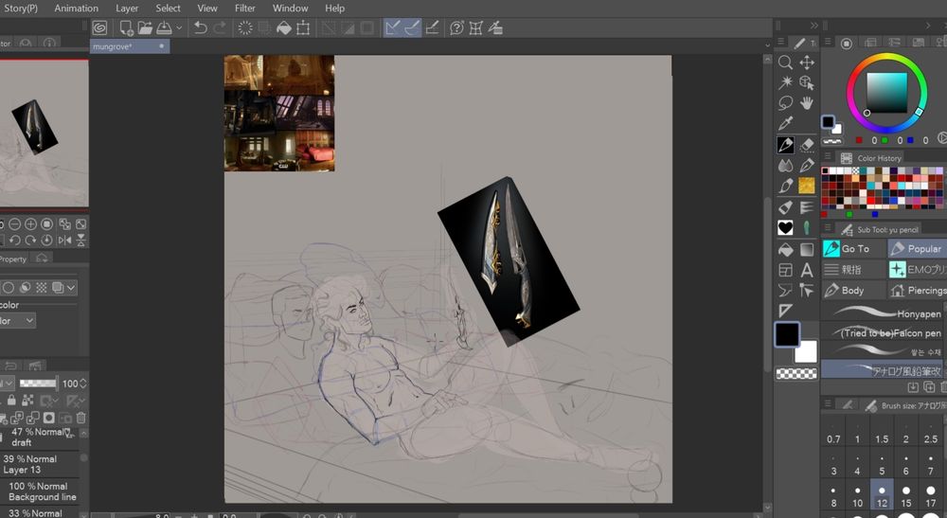
Task: Fill with the paint bucket toolbar icon
Action: coord(284,27)
